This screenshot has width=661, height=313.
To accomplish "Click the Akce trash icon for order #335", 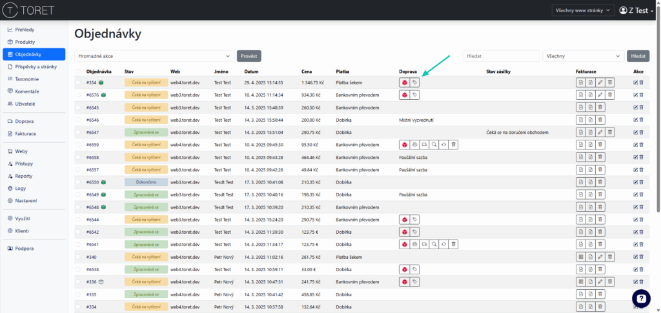I will (641, 294).
